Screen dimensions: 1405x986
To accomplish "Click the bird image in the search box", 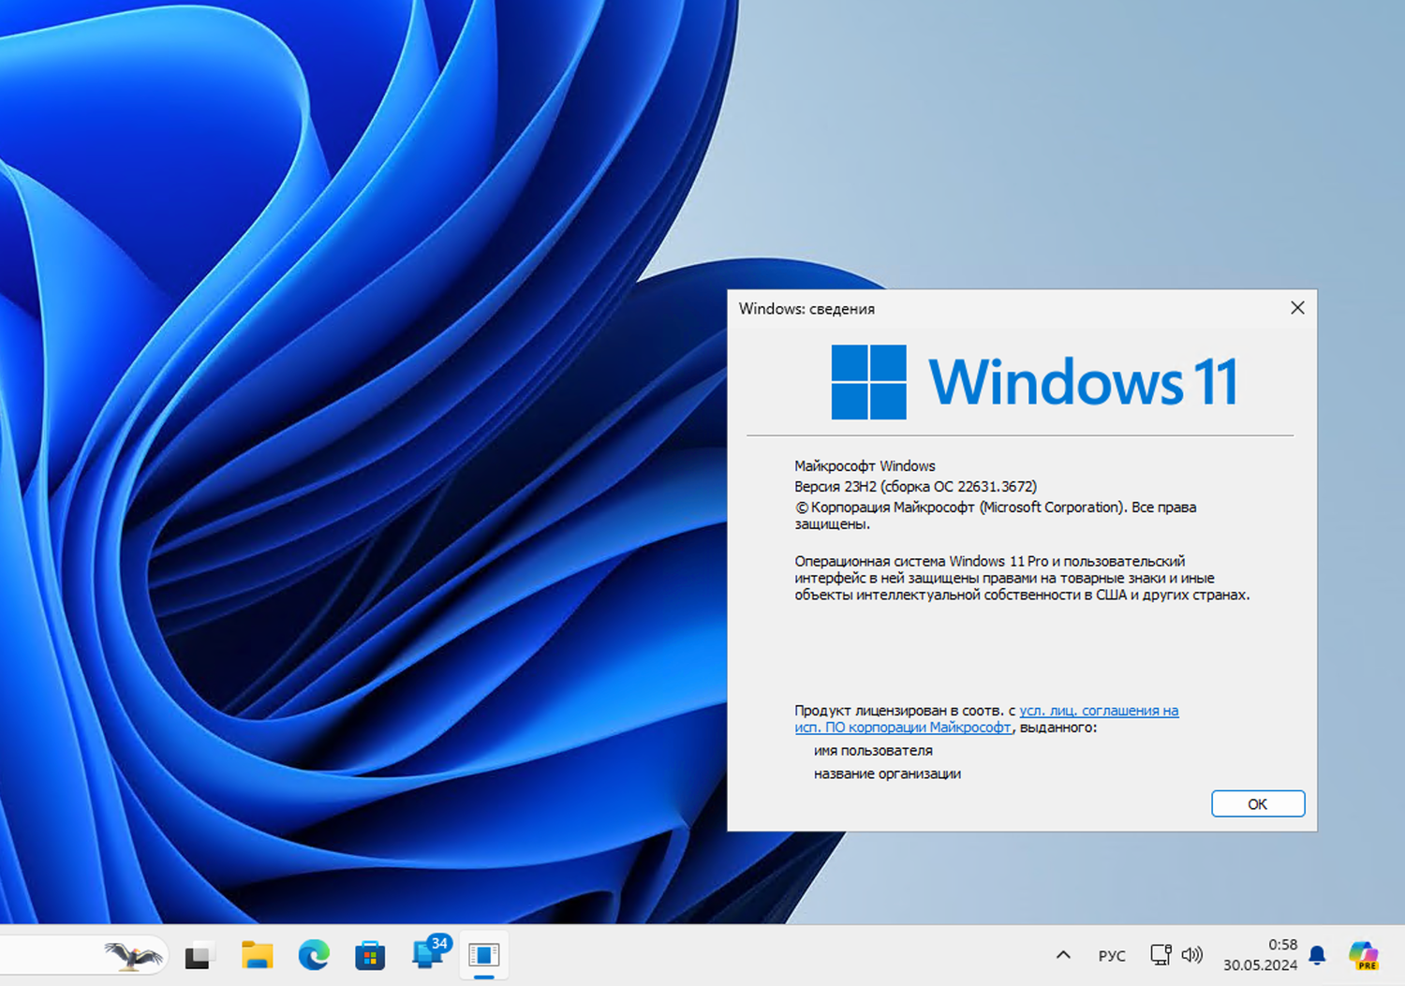I will tap(131, 955).
